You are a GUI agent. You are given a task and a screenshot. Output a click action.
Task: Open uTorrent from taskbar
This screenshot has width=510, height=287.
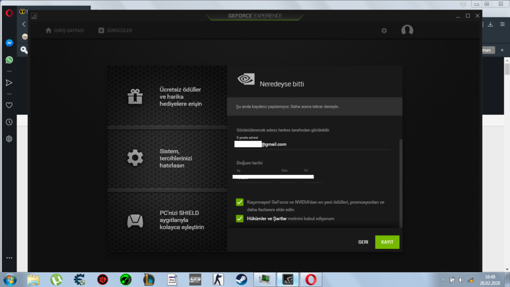pyautogui.click(x=56, y=280)
